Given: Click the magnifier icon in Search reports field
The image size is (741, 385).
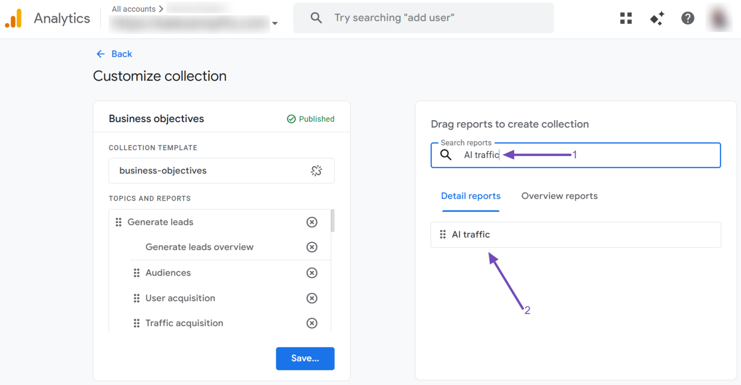Looking at the screenshot, I should pyautogui.click(x=445, y=154).
